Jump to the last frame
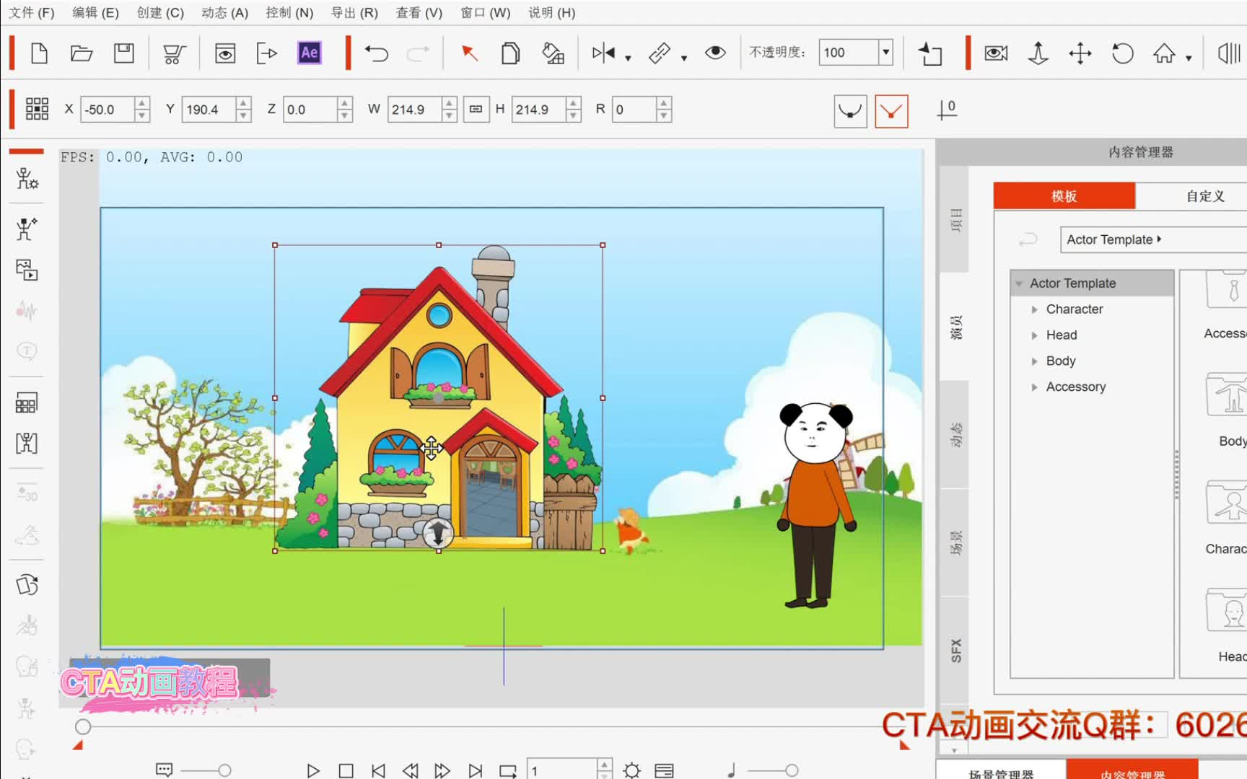 475,770
